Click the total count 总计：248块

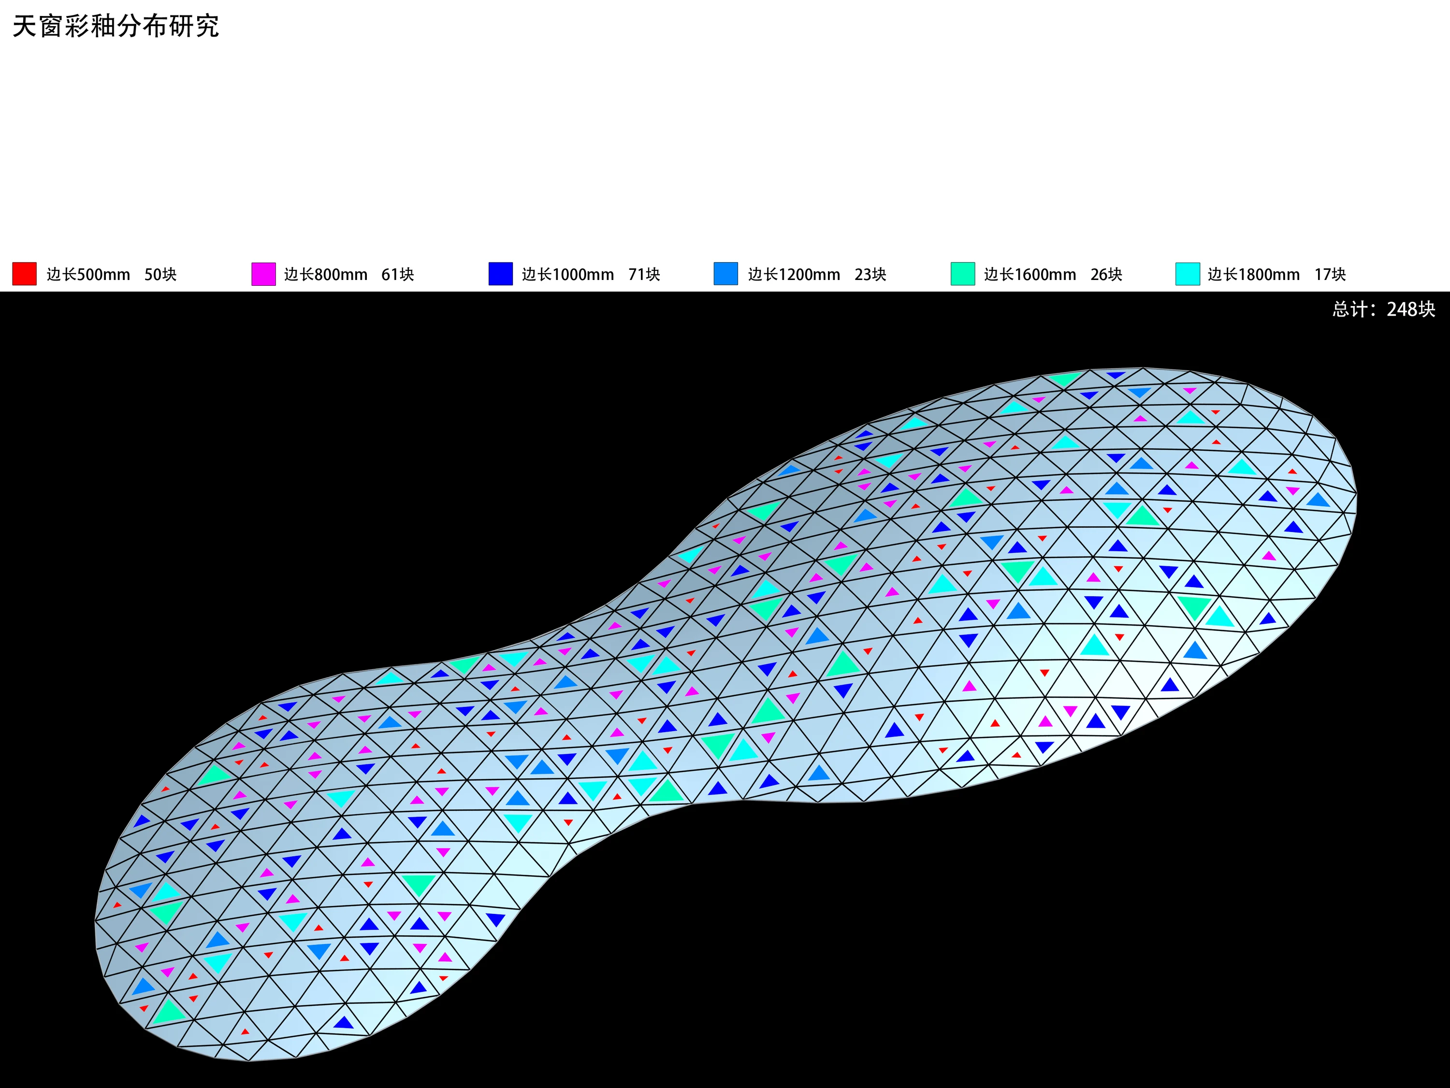(x=1384, y=309)
